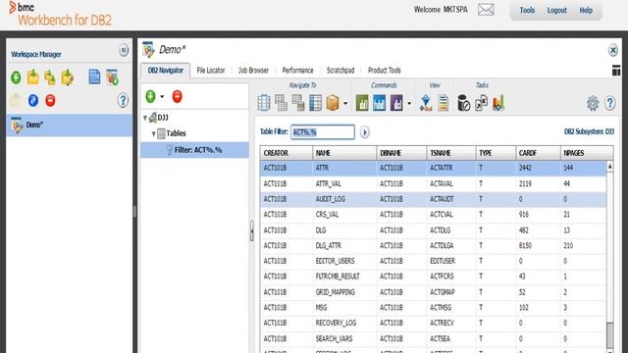Image resolution: width=628 pixels, height=353 pixels.
Task: Switch to the DB2 Navigator tab
Action: click(166, 71)
